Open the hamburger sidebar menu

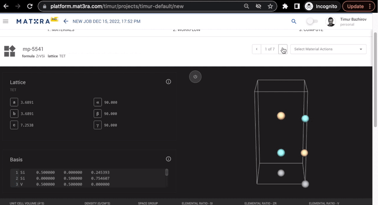coord(6,21)
